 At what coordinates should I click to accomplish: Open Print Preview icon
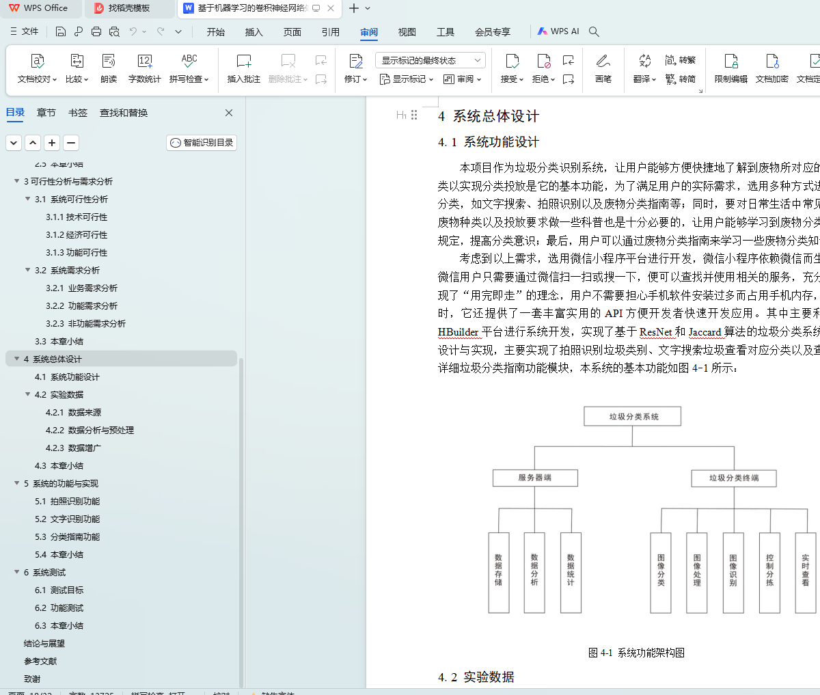coord(114,31)
